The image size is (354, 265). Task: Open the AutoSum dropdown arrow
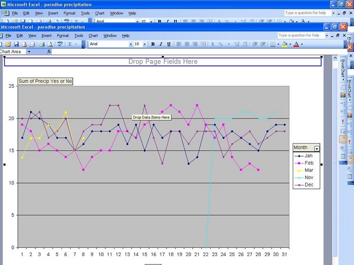tap(76, 44)
